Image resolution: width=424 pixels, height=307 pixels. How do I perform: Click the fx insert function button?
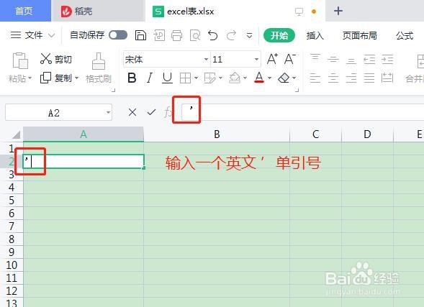168,112
